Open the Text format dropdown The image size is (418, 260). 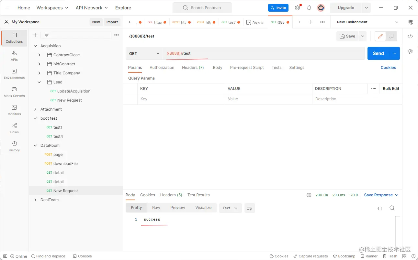tap(231, 208)
